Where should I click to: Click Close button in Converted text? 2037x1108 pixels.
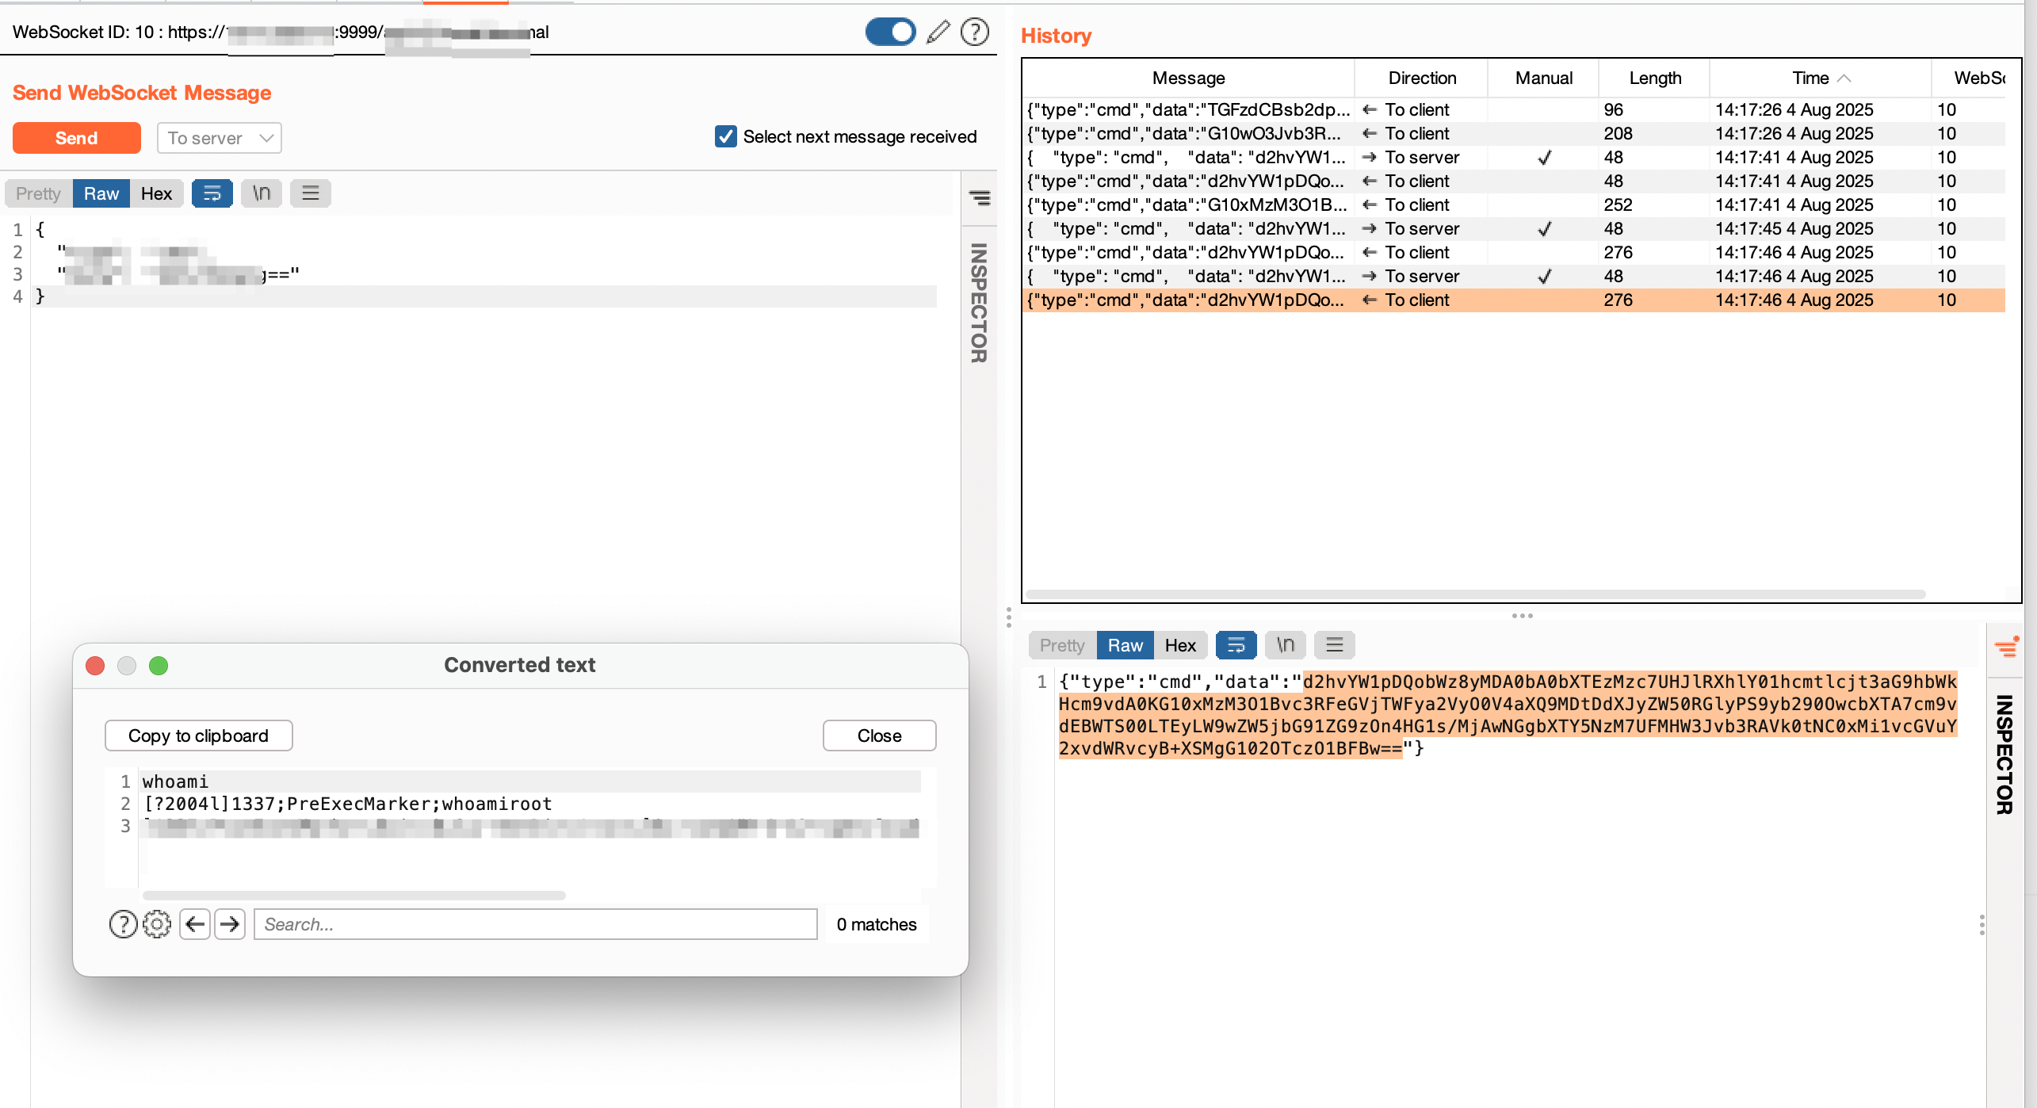click(x=879, y=735)
